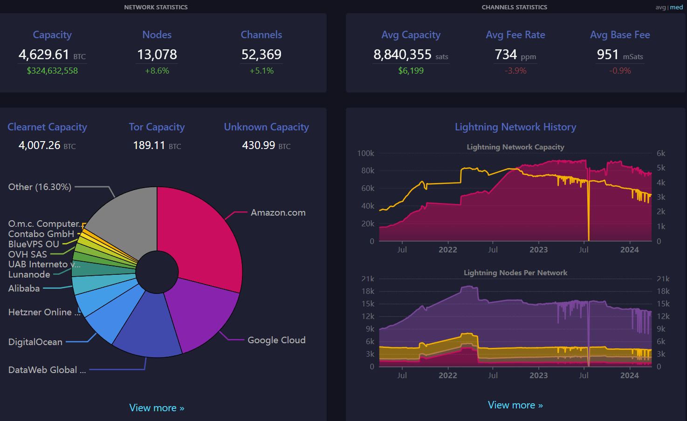Click the Hetzner Online label
The width and height of the screenshot is (687, 421).
point(44,312)
